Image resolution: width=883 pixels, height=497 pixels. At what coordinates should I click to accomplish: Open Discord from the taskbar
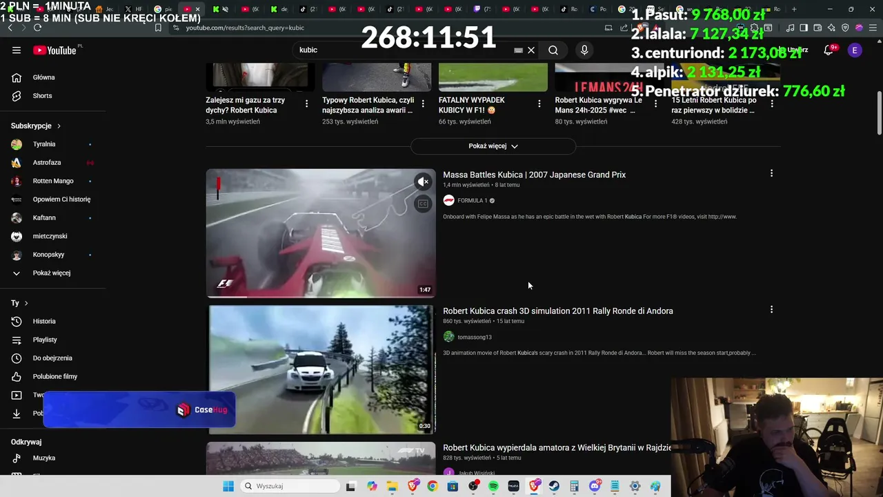pyautogui.click(x=595, y=486)
